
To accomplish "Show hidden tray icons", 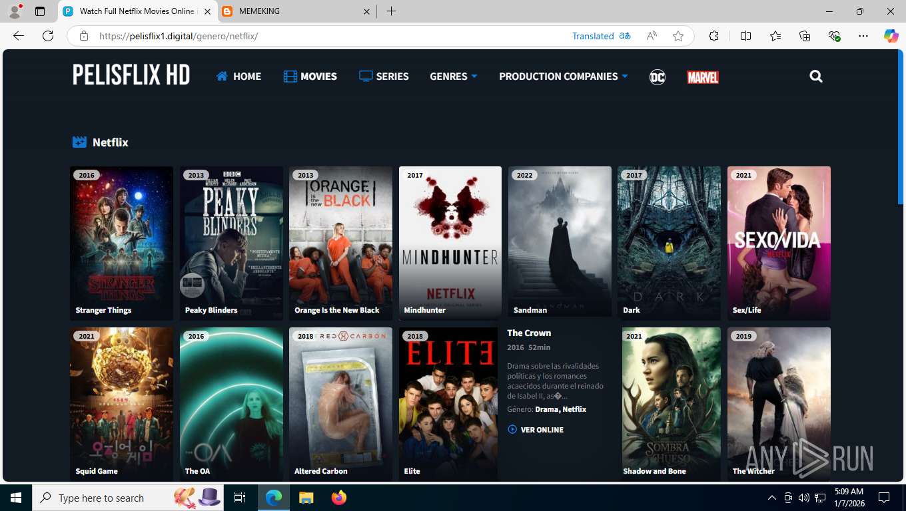I will 772,498.
